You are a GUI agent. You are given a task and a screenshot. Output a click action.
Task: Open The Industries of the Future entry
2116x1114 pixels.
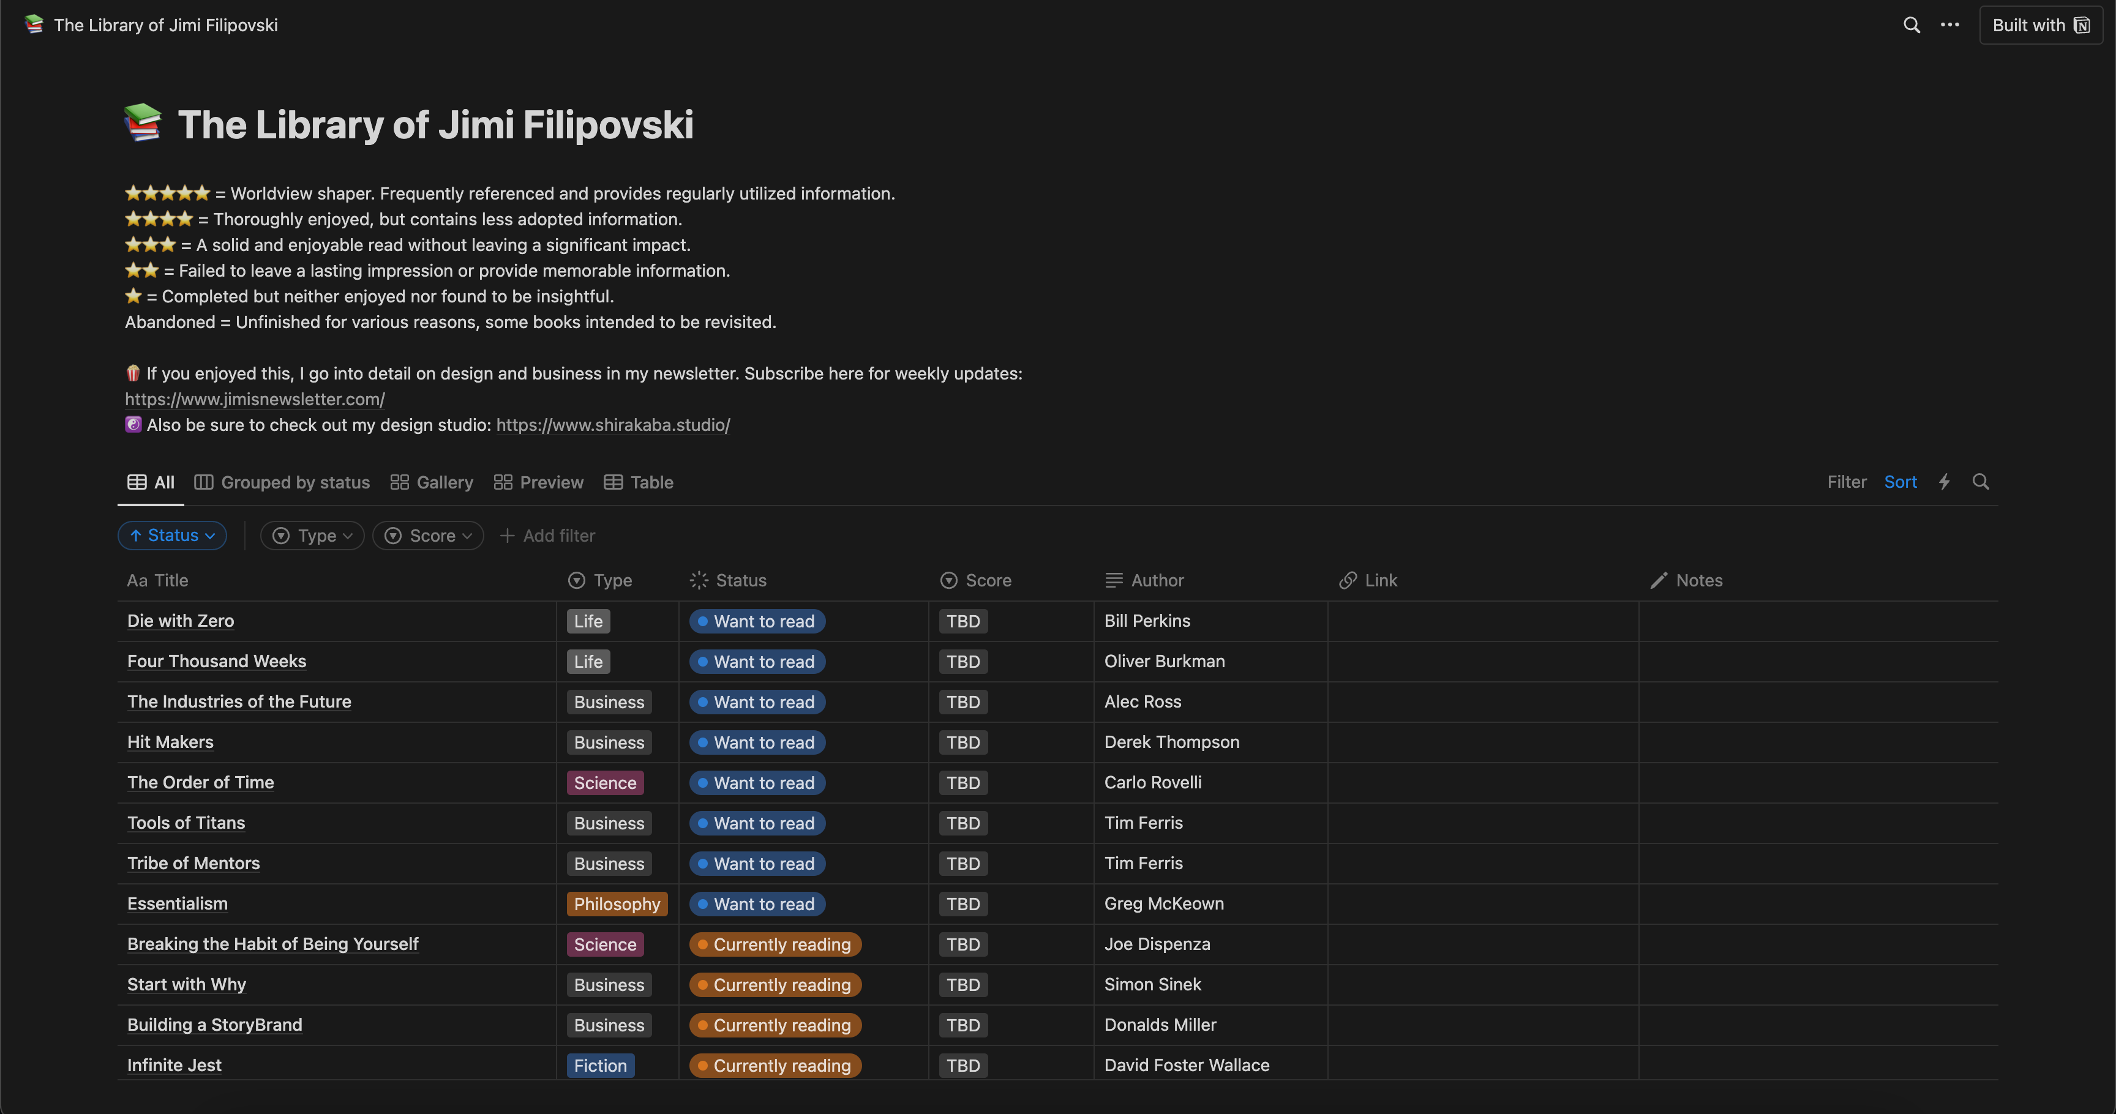click(239, 702)
